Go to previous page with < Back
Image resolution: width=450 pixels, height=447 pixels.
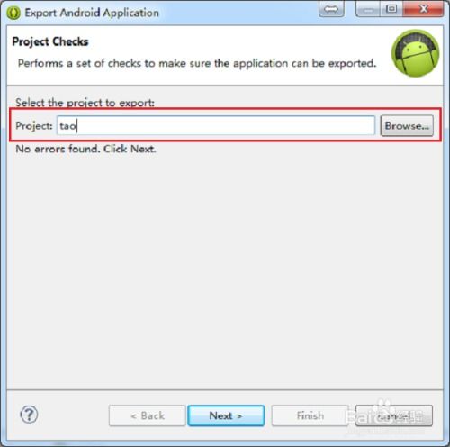tap(148, 415)
